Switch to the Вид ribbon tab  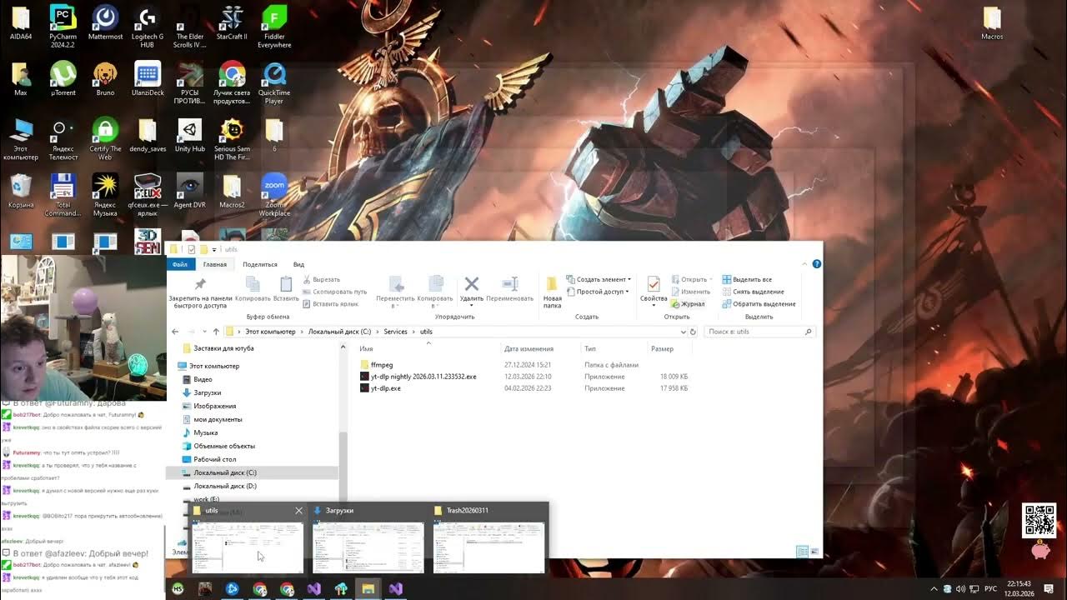298,264
